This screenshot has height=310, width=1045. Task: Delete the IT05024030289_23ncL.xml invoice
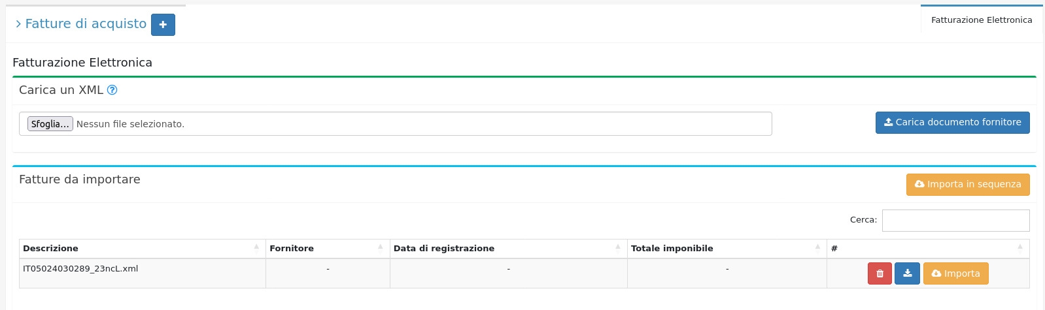[880, 273]
